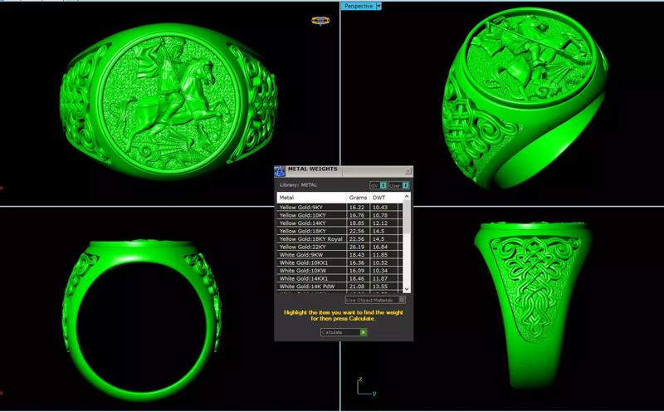664x412 pixels.
Task: Open the Perspective viewport dropdown arrow
Action: click(x=378, y=6)
